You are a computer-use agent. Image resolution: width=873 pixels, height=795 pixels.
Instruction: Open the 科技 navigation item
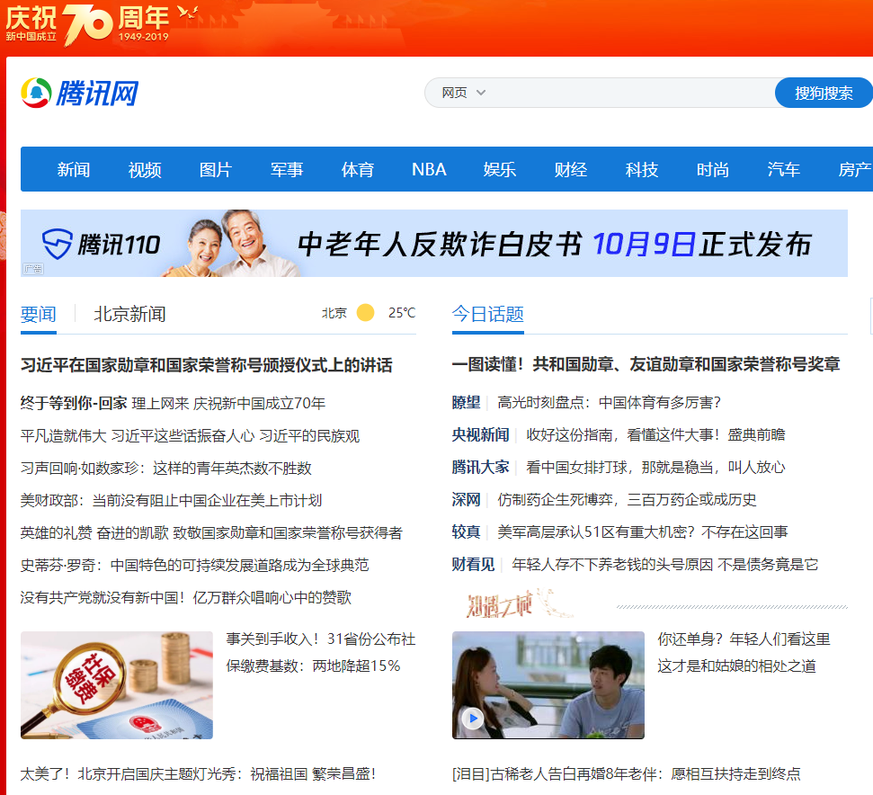point(641,169)
